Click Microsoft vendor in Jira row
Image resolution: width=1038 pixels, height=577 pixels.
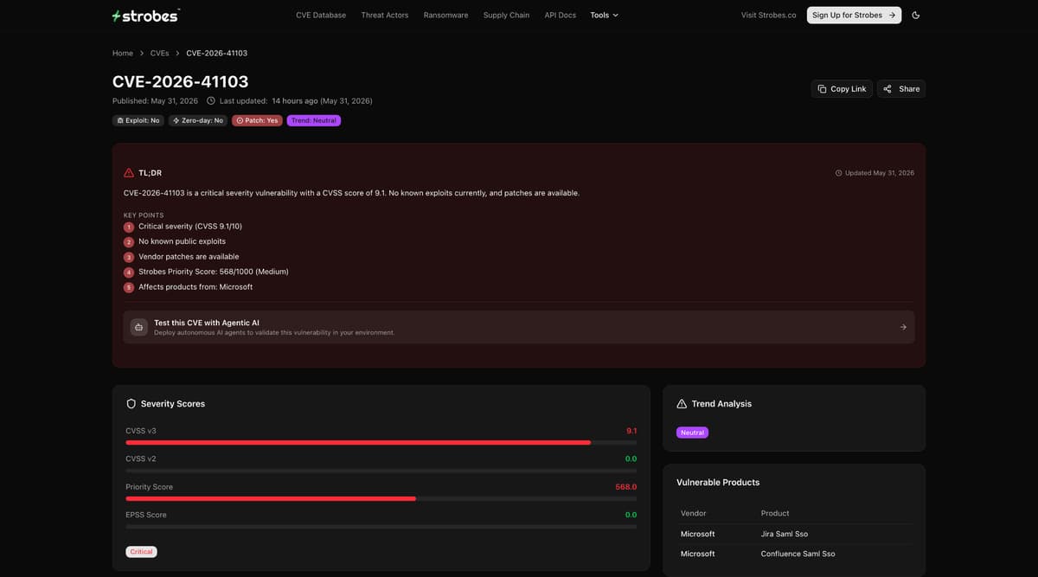[698, 534]
